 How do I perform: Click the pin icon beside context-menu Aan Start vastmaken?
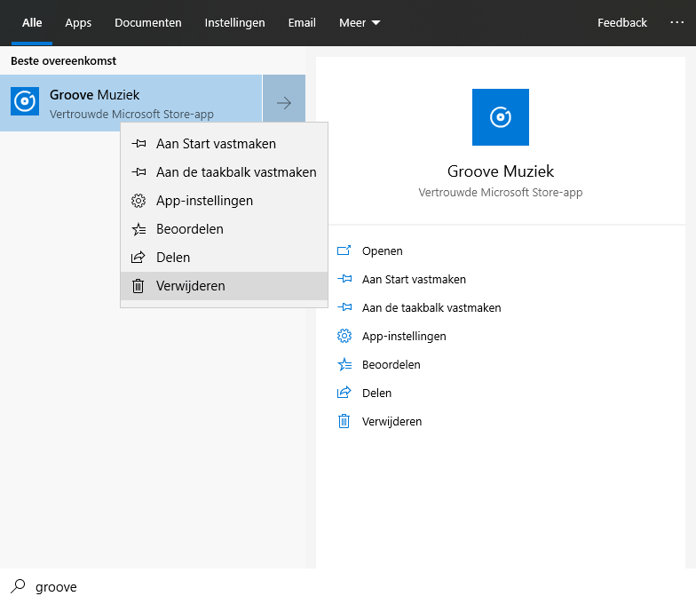point(138,144)
